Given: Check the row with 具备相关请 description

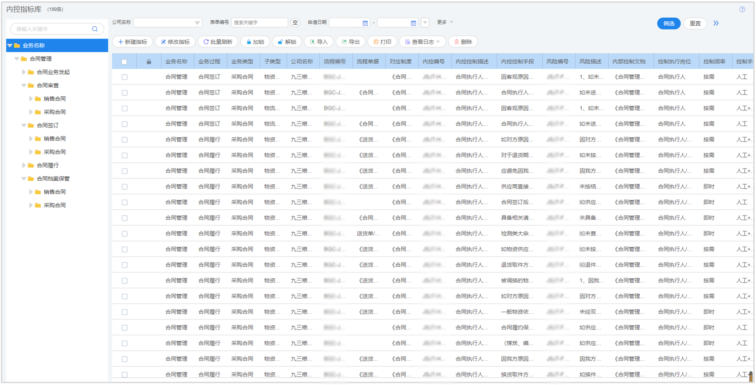Looking at the screenshot, I should 124,218.
